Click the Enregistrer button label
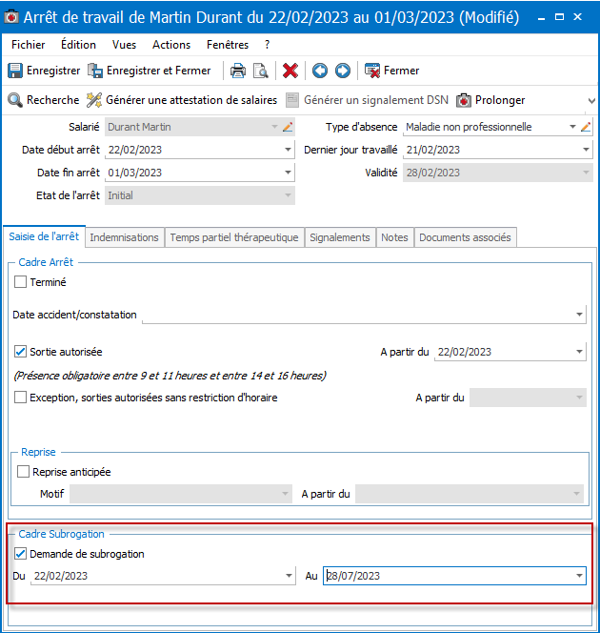Image resolution: width=600 pixels, height=633 pixels. 53,71
